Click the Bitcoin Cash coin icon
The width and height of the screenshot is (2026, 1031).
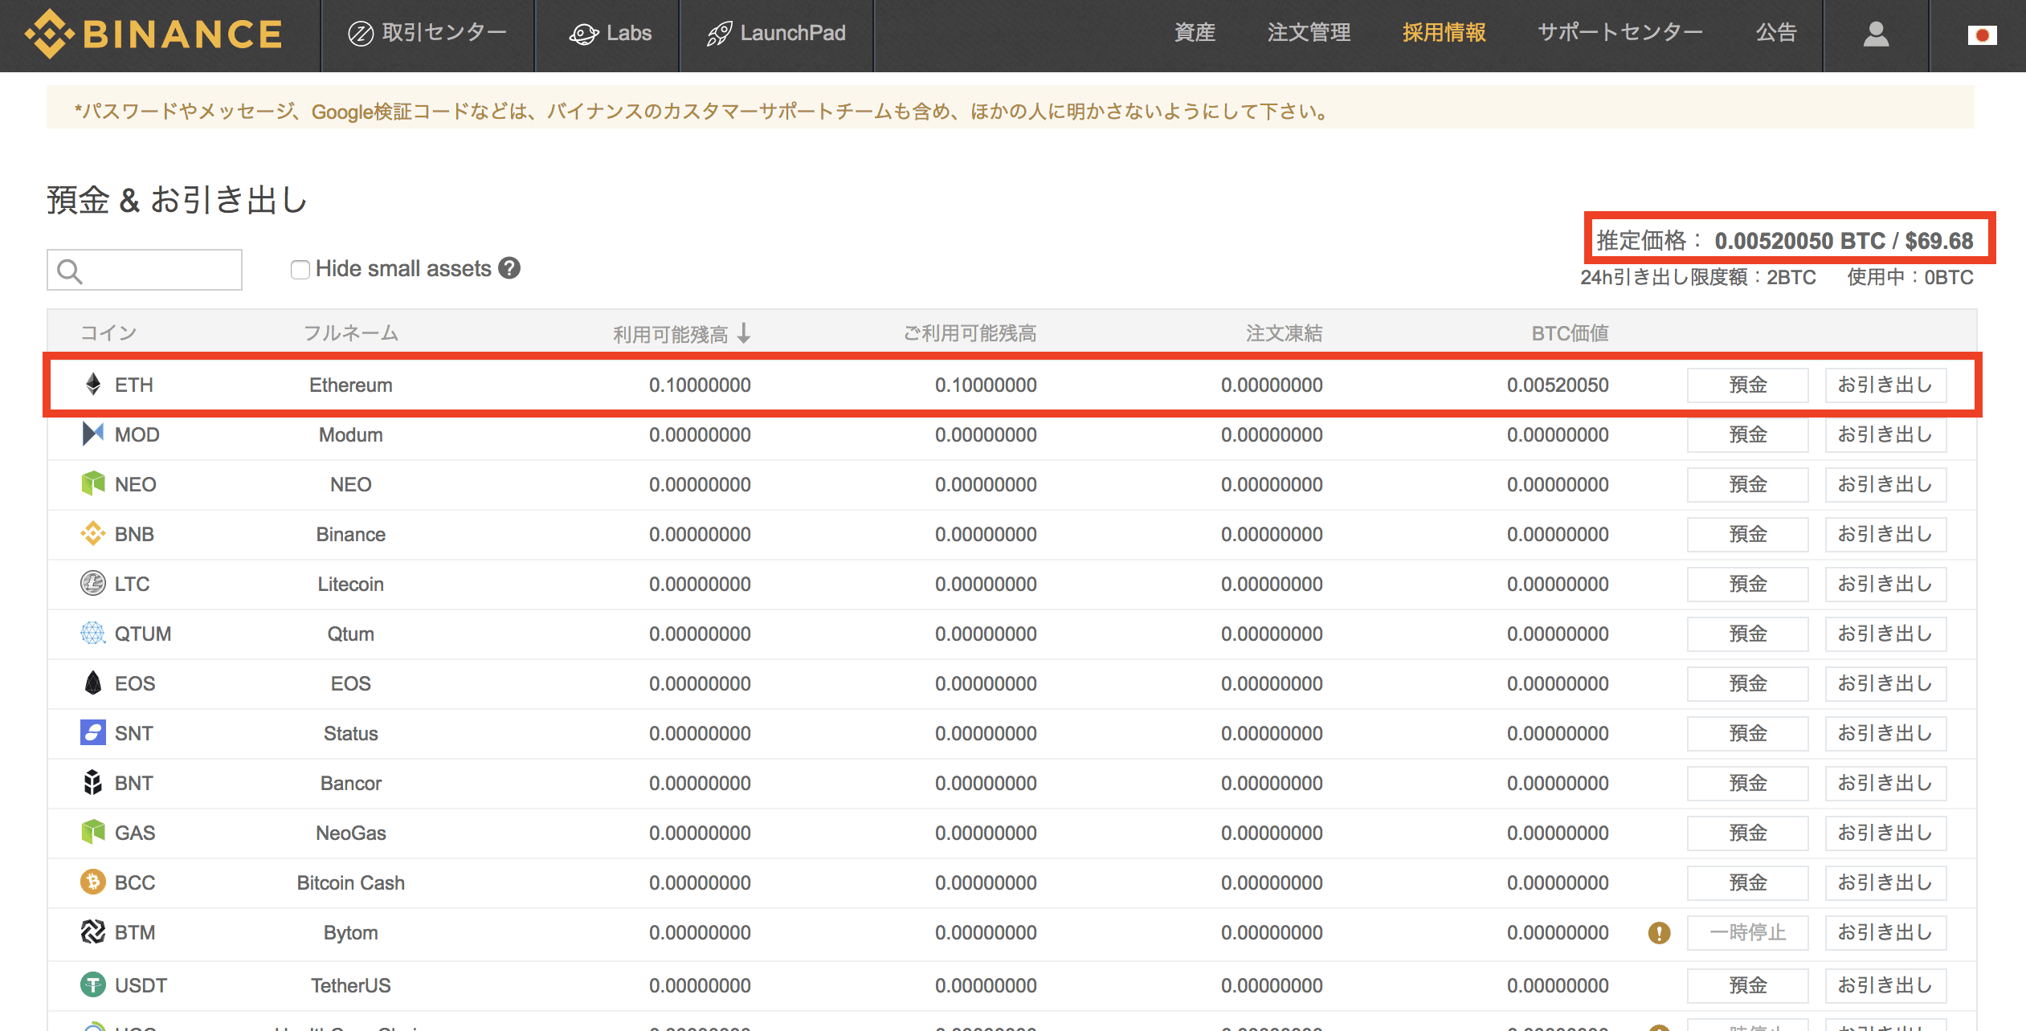(x=93, y=882)
